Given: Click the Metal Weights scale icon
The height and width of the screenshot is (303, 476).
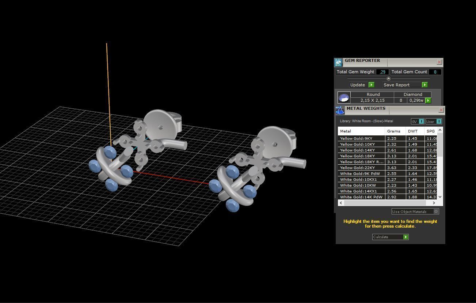Looking at the screenshot, I should 340,111.
